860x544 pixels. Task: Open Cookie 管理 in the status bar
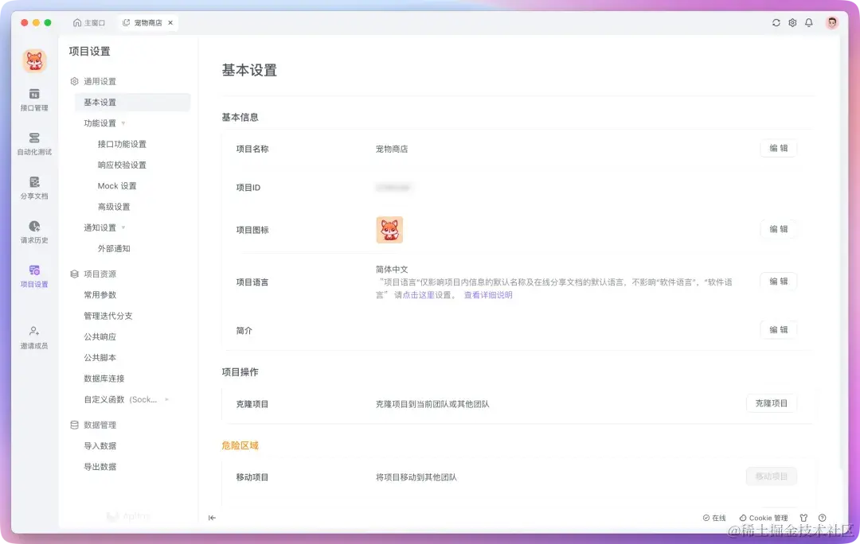(764, 517)
